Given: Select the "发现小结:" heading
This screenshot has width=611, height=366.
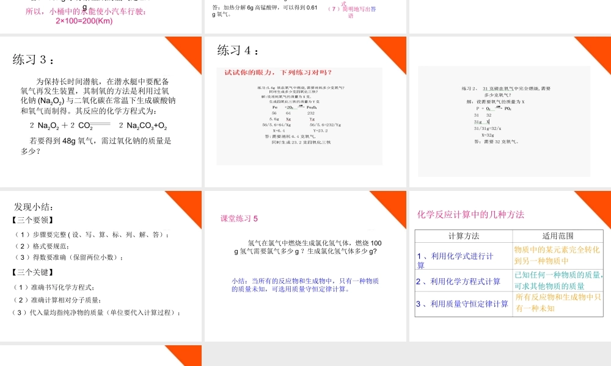Looking at the screenshot, I should (x=34, y=207).
